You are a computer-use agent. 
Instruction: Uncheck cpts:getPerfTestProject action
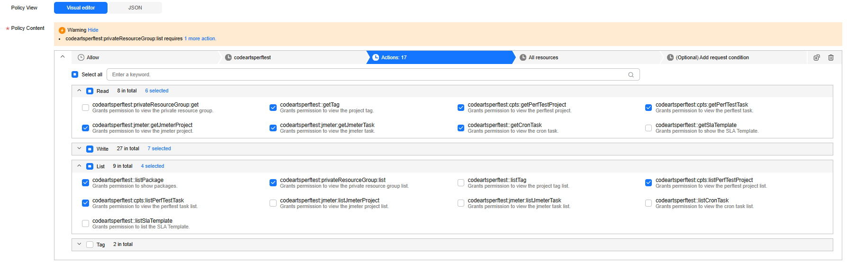pyautogui.click(x=461, y=108)
